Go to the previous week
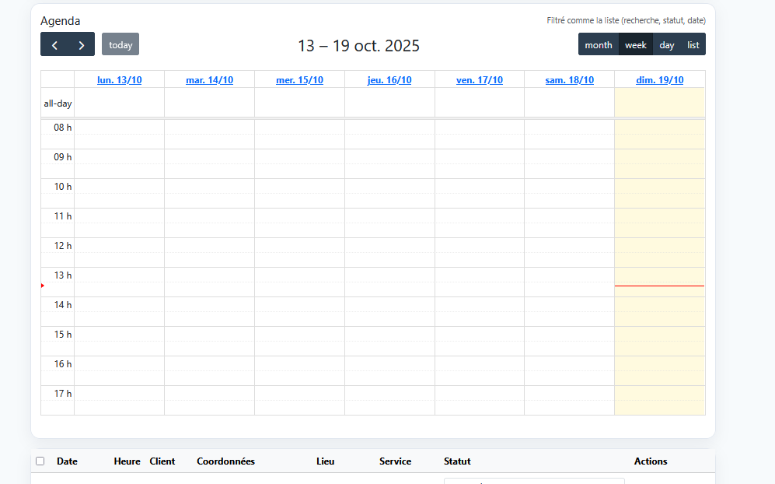This screenshot has height=484, width=775. click(54, 44)
